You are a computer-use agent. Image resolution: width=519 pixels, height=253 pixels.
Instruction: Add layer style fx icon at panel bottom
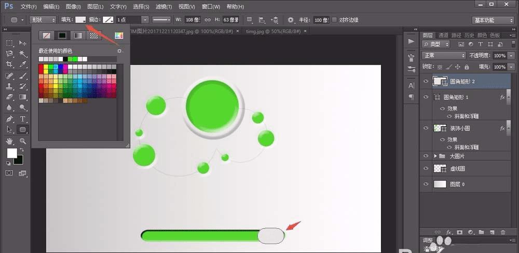pyautogui.click(x=449, y=232)
